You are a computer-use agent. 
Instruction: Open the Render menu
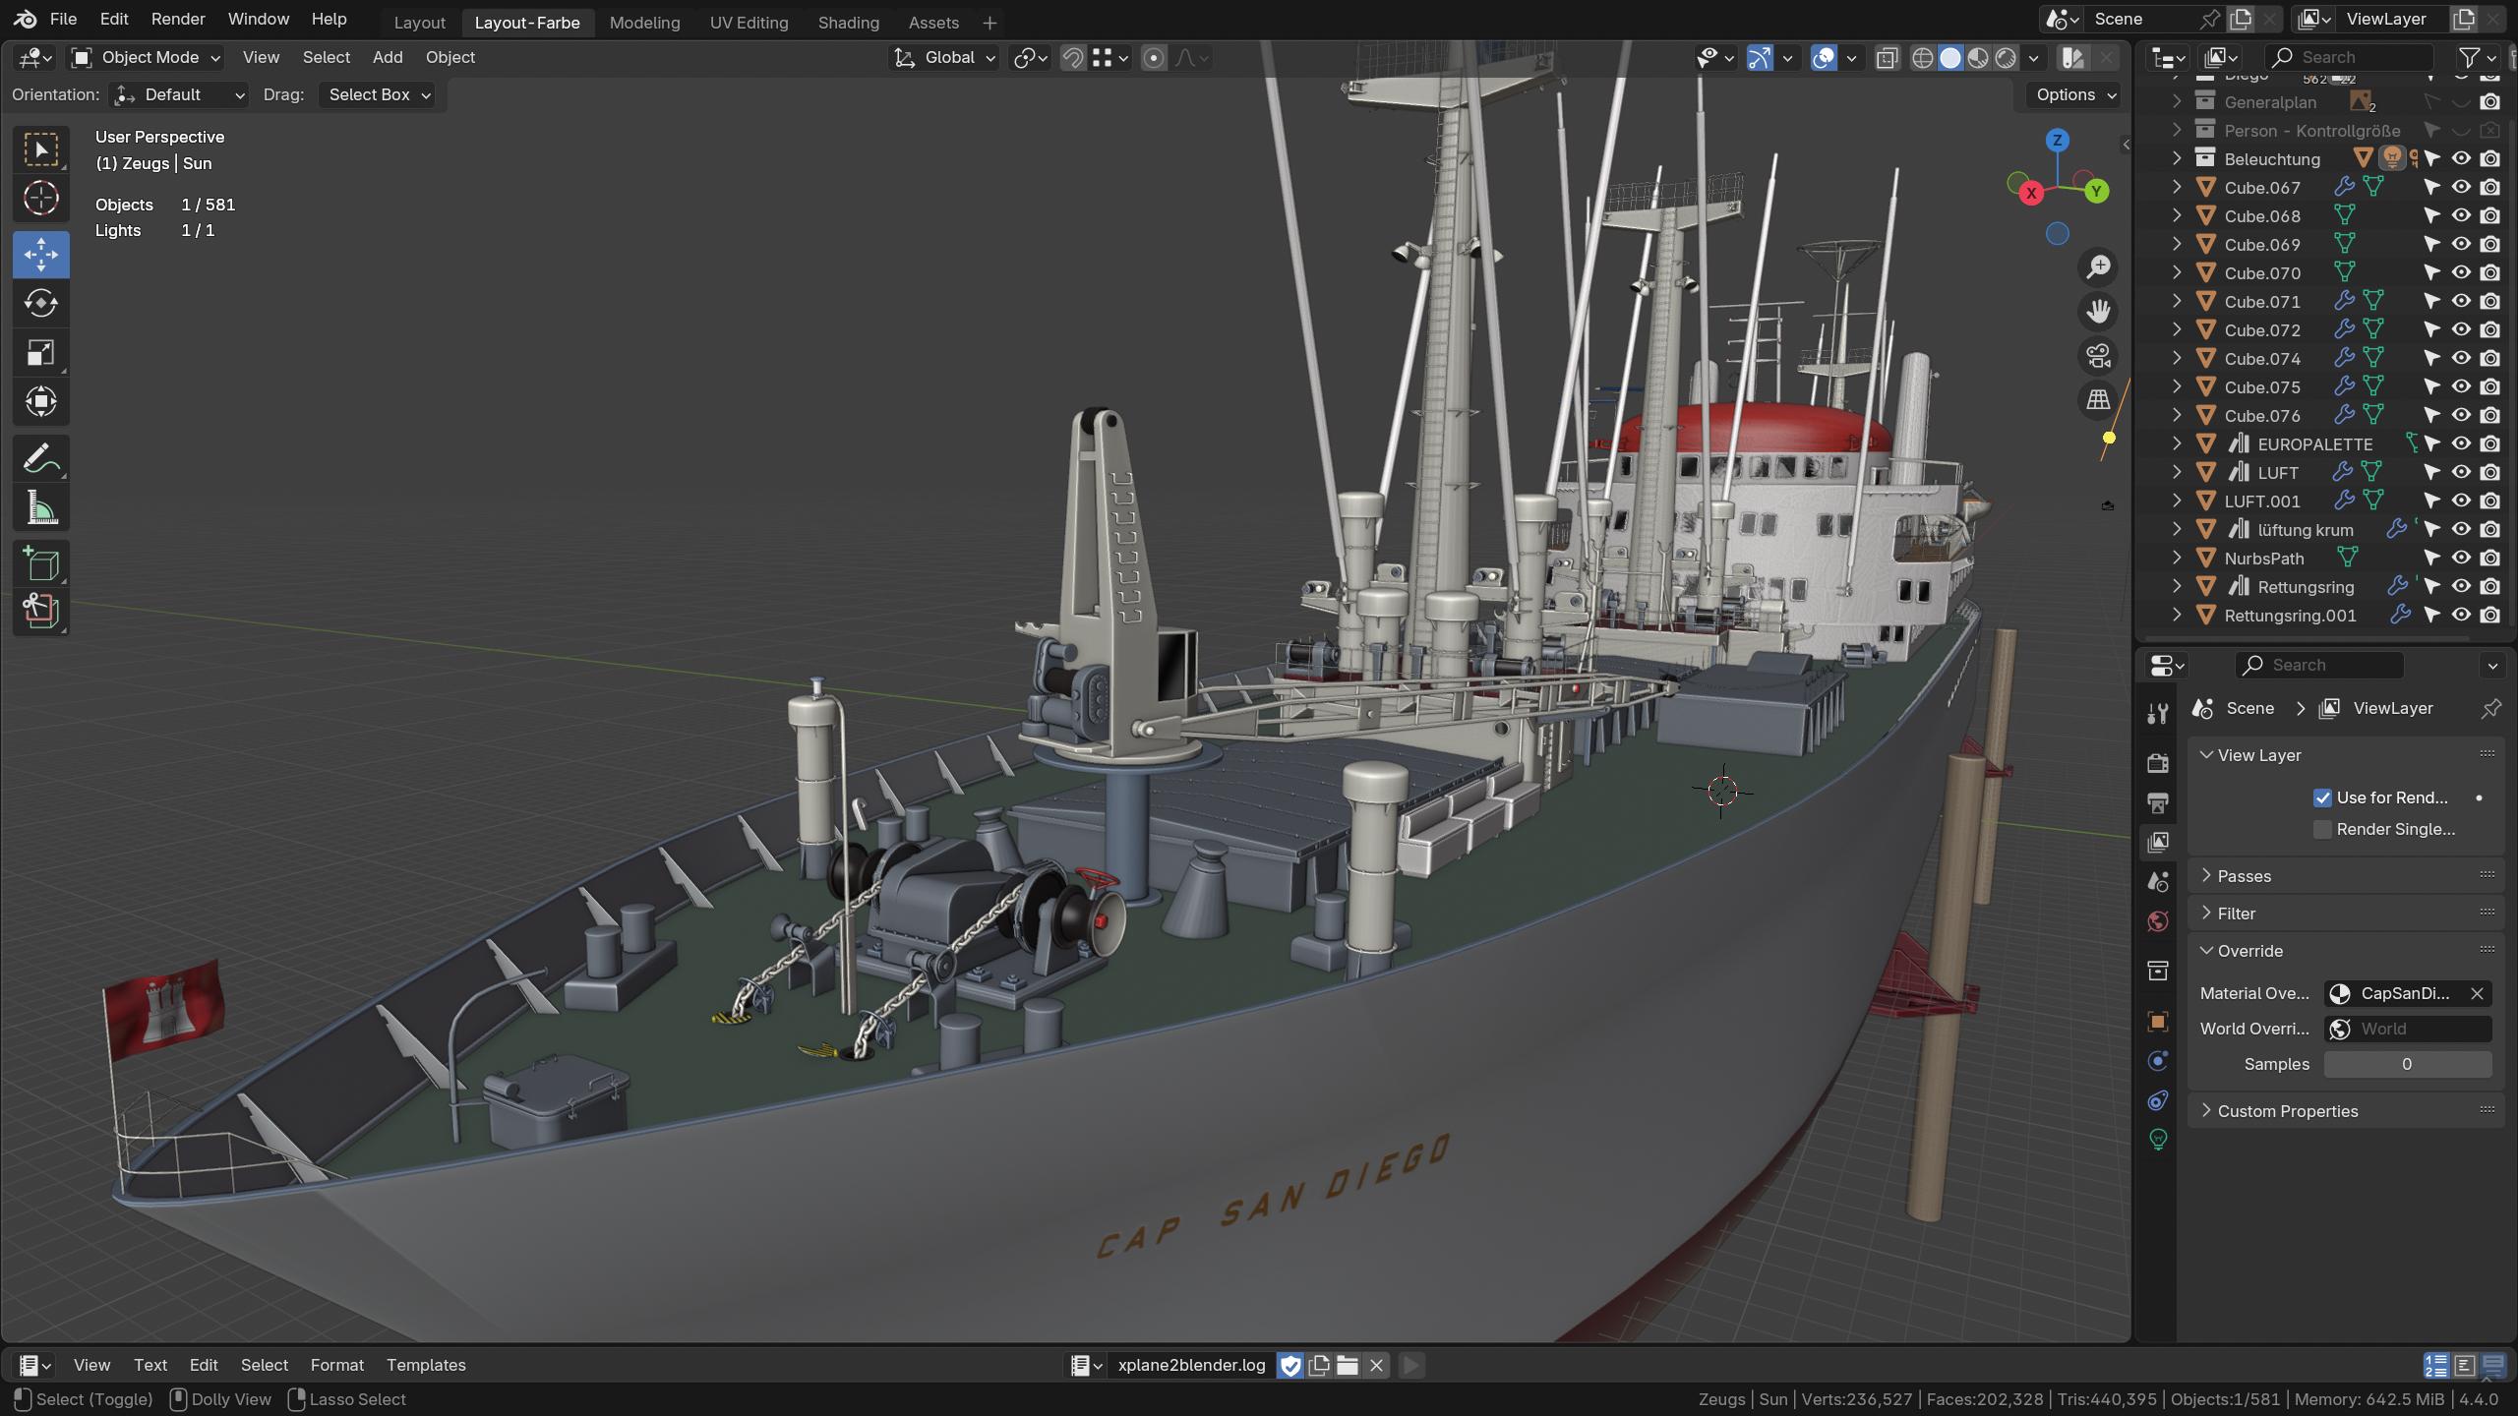pyautogui.click(x=178, y=19)
